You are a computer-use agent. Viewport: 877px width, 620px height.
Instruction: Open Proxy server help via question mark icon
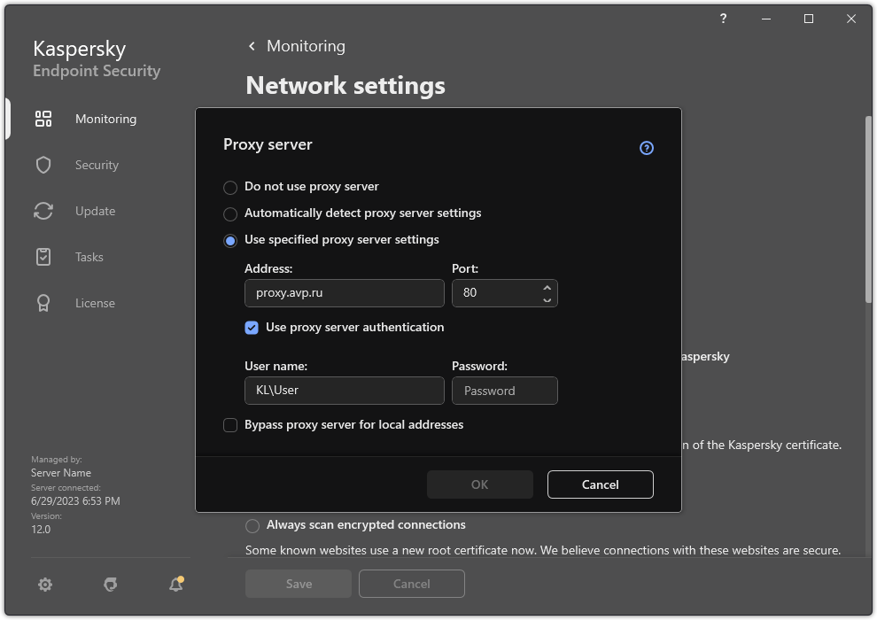coord(646,147)
